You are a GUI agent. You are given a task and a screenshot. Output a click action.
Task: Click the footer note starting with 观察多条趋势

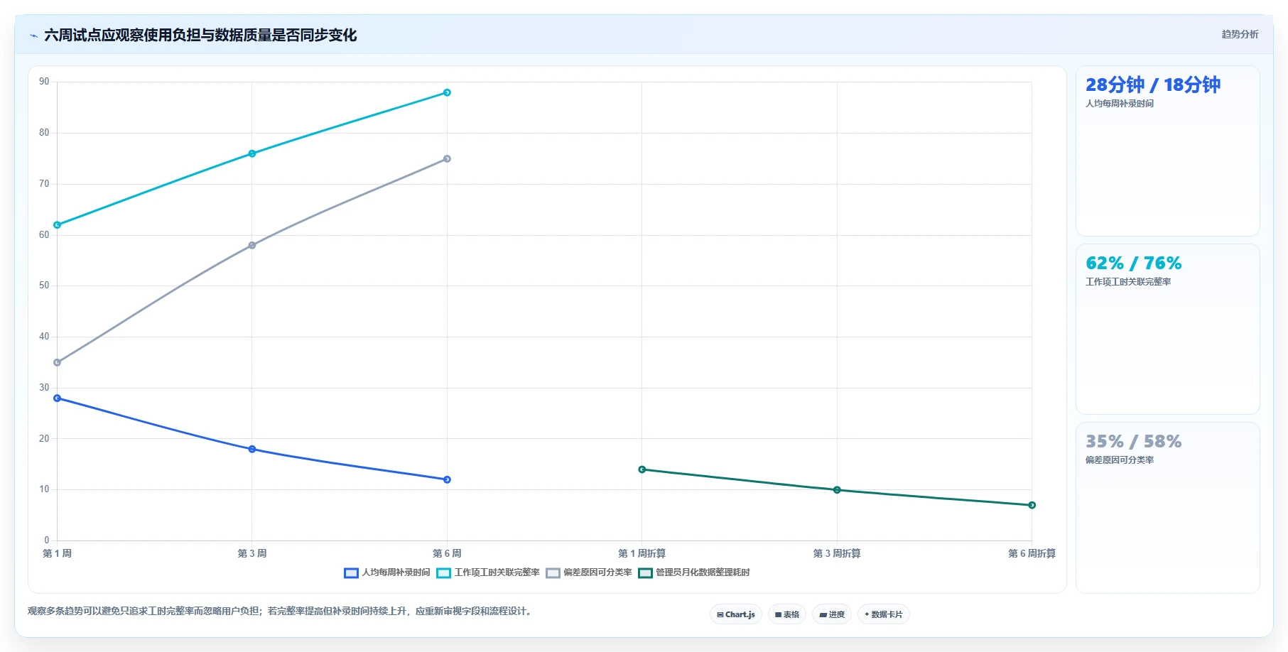point(280,611)
